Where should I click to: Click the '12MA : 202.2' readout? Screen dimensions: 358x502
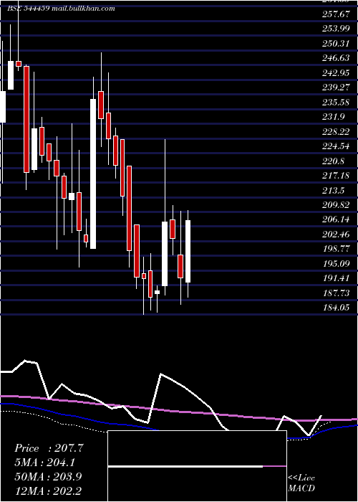click(x=48, y=491)
